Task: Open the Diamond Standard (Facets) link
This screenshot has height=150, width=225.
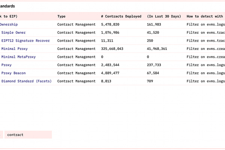Action: pyautogui.click(x=26, y=81)
